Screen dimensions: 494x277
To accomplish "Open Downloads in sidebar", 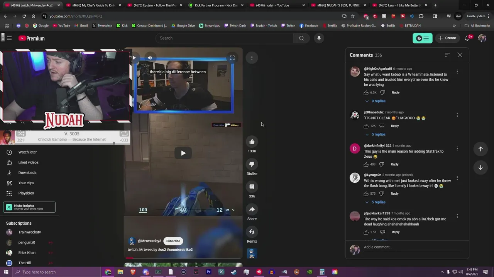I will [x=27, y=173].
